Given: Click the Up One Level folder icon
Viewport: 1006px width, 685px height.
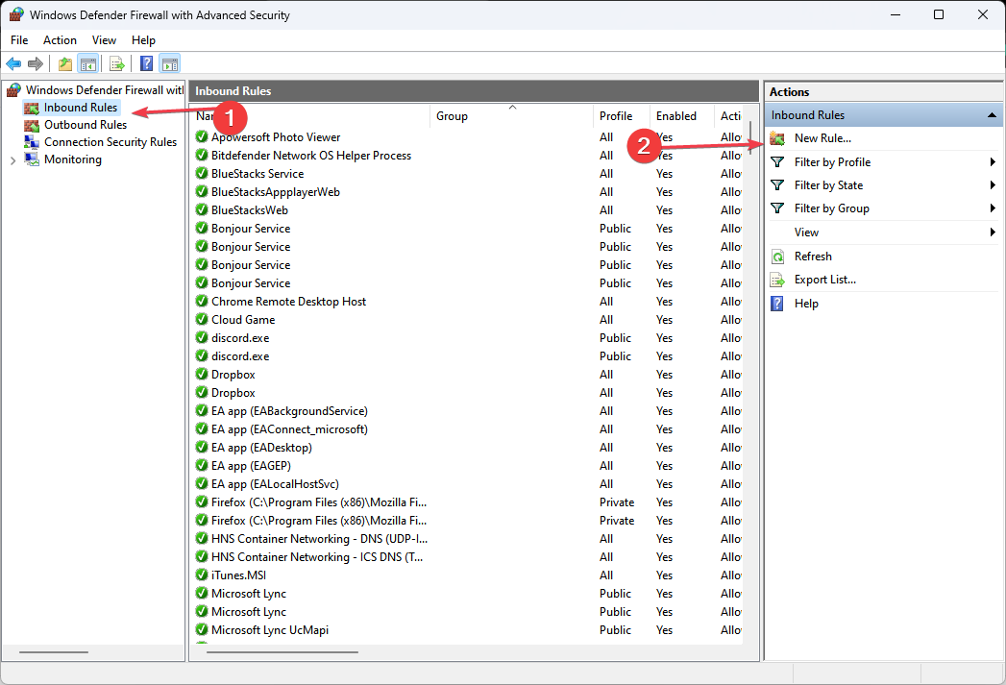Looking at the screenshot, I should [x=64, y=63].
